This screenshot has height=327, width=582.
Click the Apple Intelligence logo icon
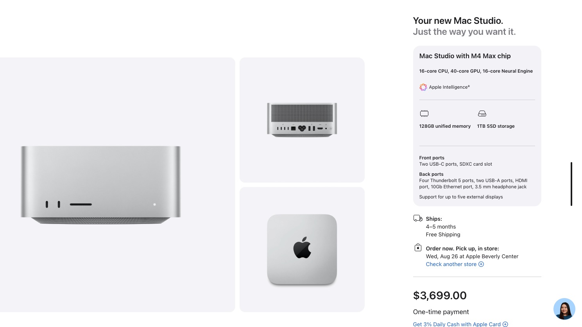click(423, 87)
